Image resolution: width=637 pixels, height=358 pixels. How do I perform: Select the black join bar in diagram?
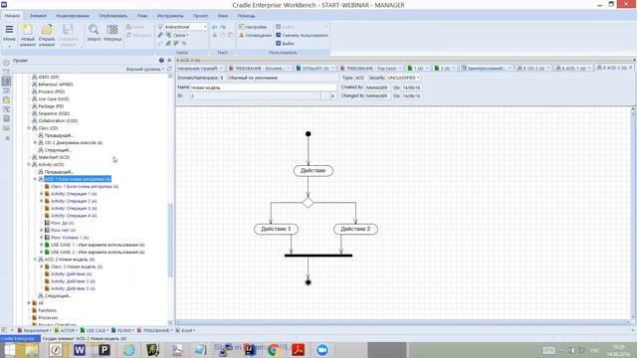[x=318, y=256]
